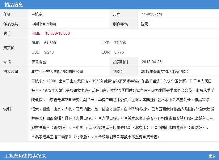Click the 拍卖时间 label cell
Image resolution: width=219 pixels, height=160 pixels.
tap(120, 62)
